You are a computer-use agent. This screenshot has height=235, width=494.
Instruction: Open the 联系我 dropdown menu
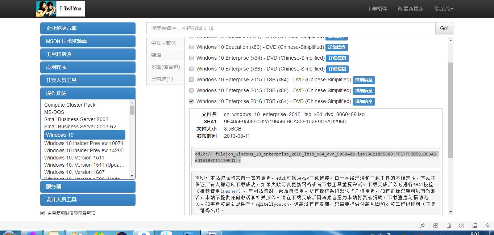(x=444, y=9)
